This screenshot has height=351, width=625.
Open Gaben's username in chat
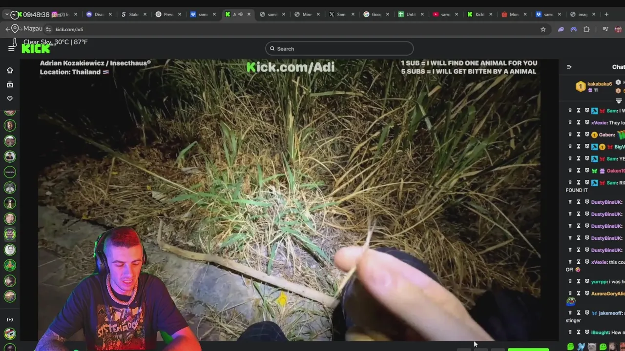(x=607, y=135)
